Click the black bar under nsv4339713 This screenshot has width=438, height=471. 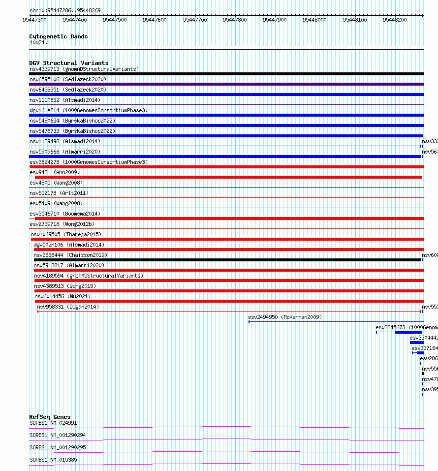tap(226, 74)
